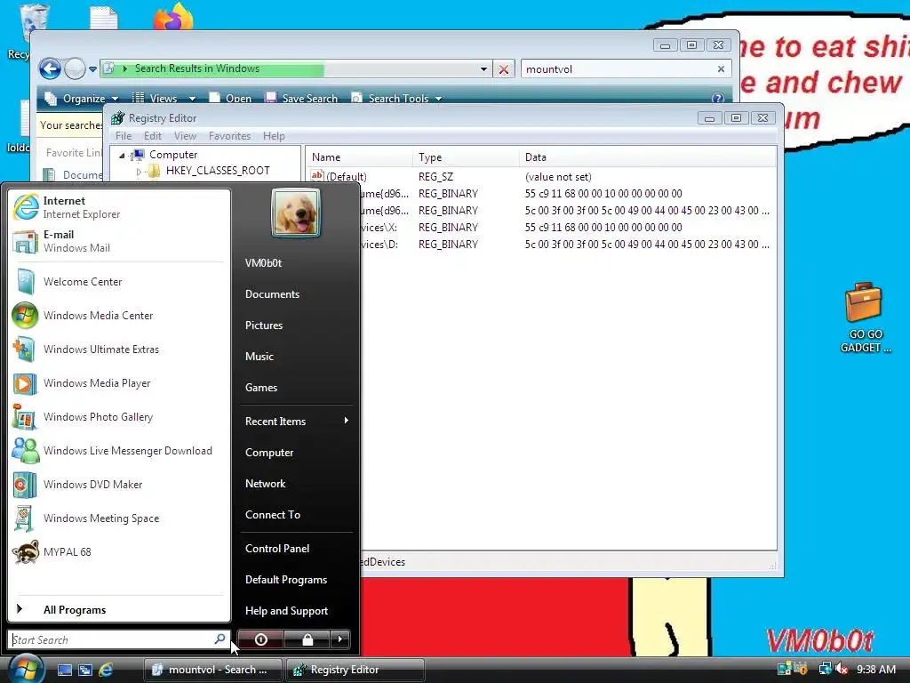Open Windows Live Messenger Download
The width and height of the screenshot is (910, 683).
(119, 451)
